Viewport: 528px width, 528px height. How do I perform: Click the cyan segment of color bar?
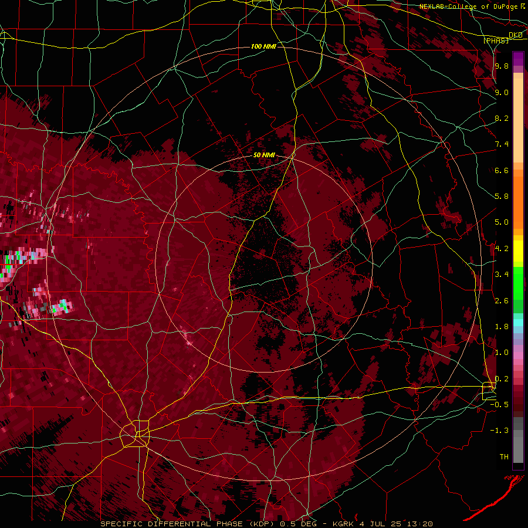click(518, 323)
